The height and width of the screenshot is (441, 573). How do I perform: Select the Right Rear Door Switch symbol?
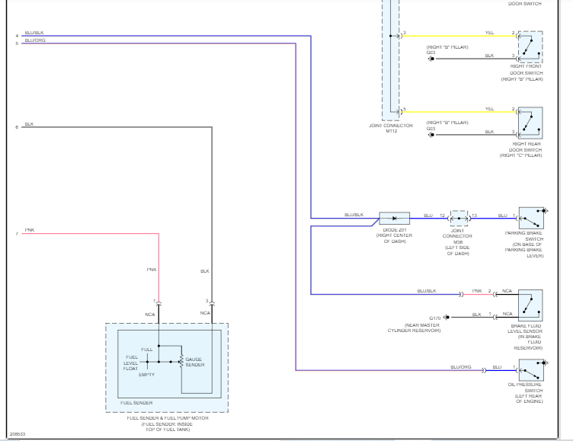[x=530, y=123]
